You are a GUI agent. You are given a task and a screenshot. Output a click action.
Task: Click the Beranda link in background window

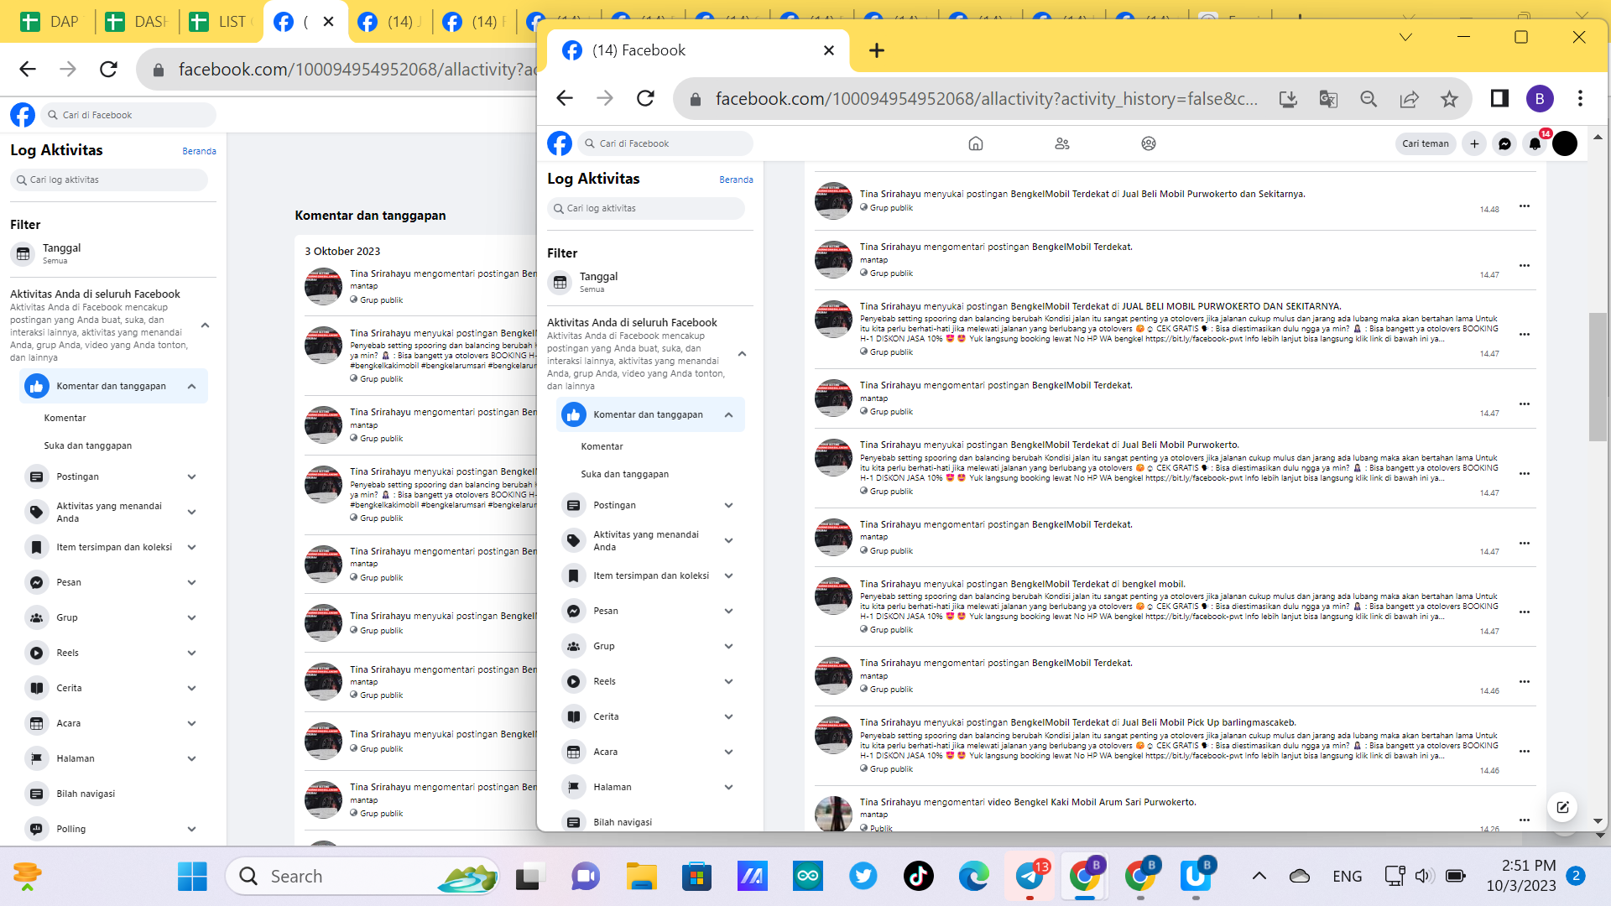[199, 151]
